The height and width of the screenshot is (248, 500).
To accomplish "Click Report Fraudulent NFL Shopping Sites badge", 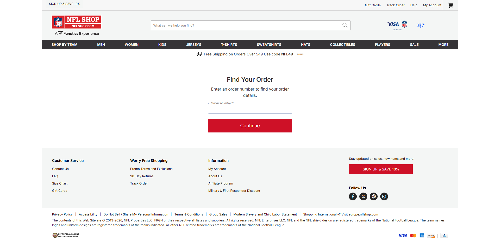I will point(65,235).
